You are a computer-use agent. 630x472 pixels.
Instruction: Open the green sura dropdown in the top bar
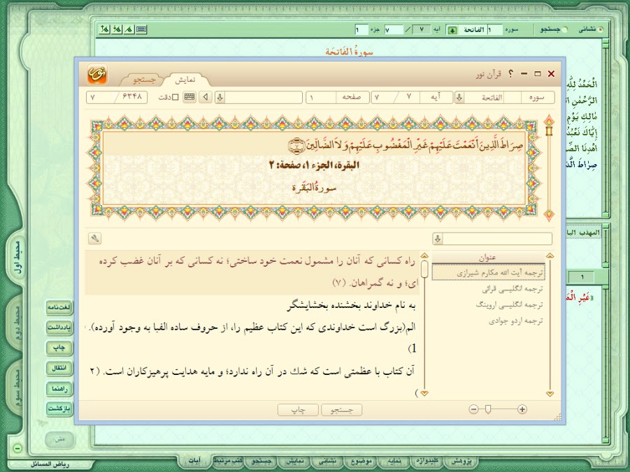452,30
